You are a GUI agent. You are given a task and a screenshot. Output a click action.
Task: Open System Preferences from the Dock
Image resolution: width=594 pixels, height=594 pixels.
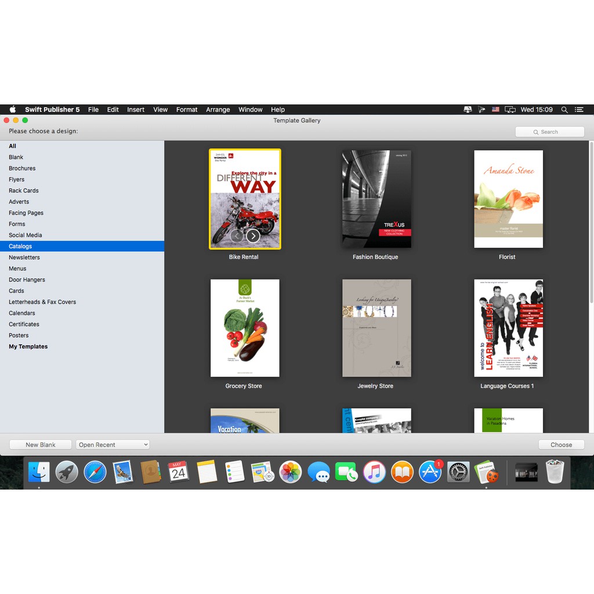(x=458, y=472)
